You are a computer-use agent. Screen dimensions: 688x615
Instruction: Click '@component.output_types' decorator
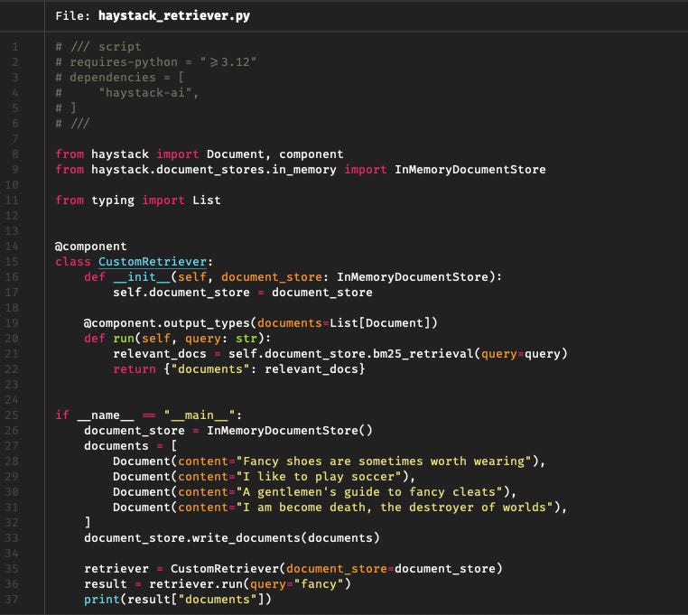point(167,323)
